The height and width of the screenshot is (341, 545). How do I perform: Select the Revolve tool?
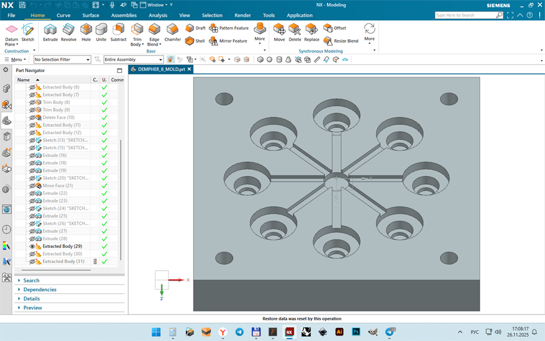click(x=69, y=33)
